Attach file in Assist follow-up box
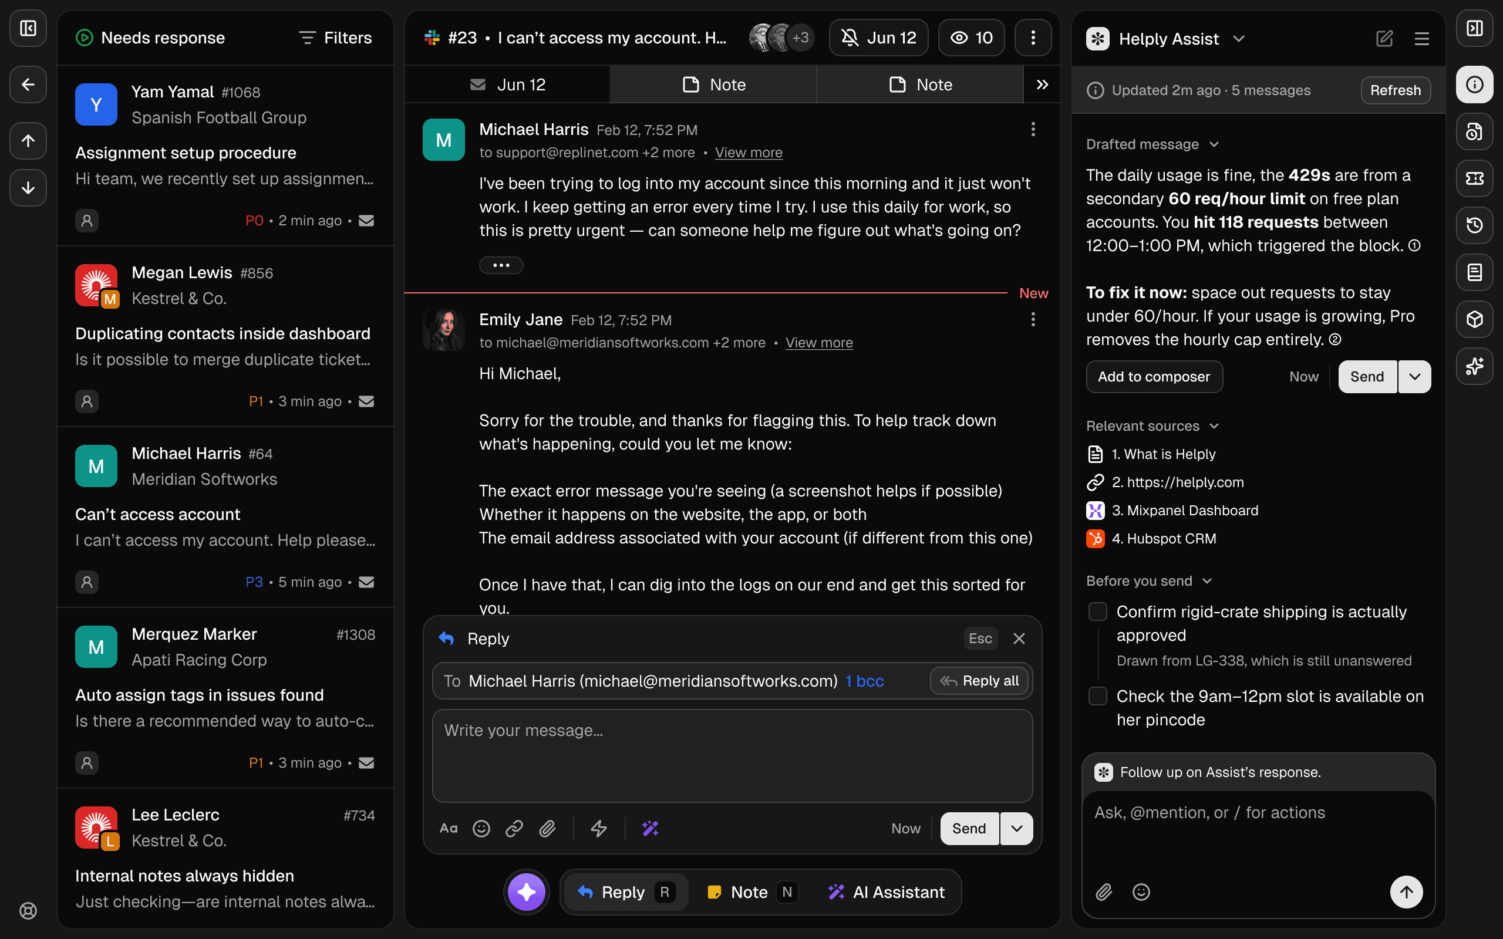Screen dimensions: 1503x939 click(1104, 892)
